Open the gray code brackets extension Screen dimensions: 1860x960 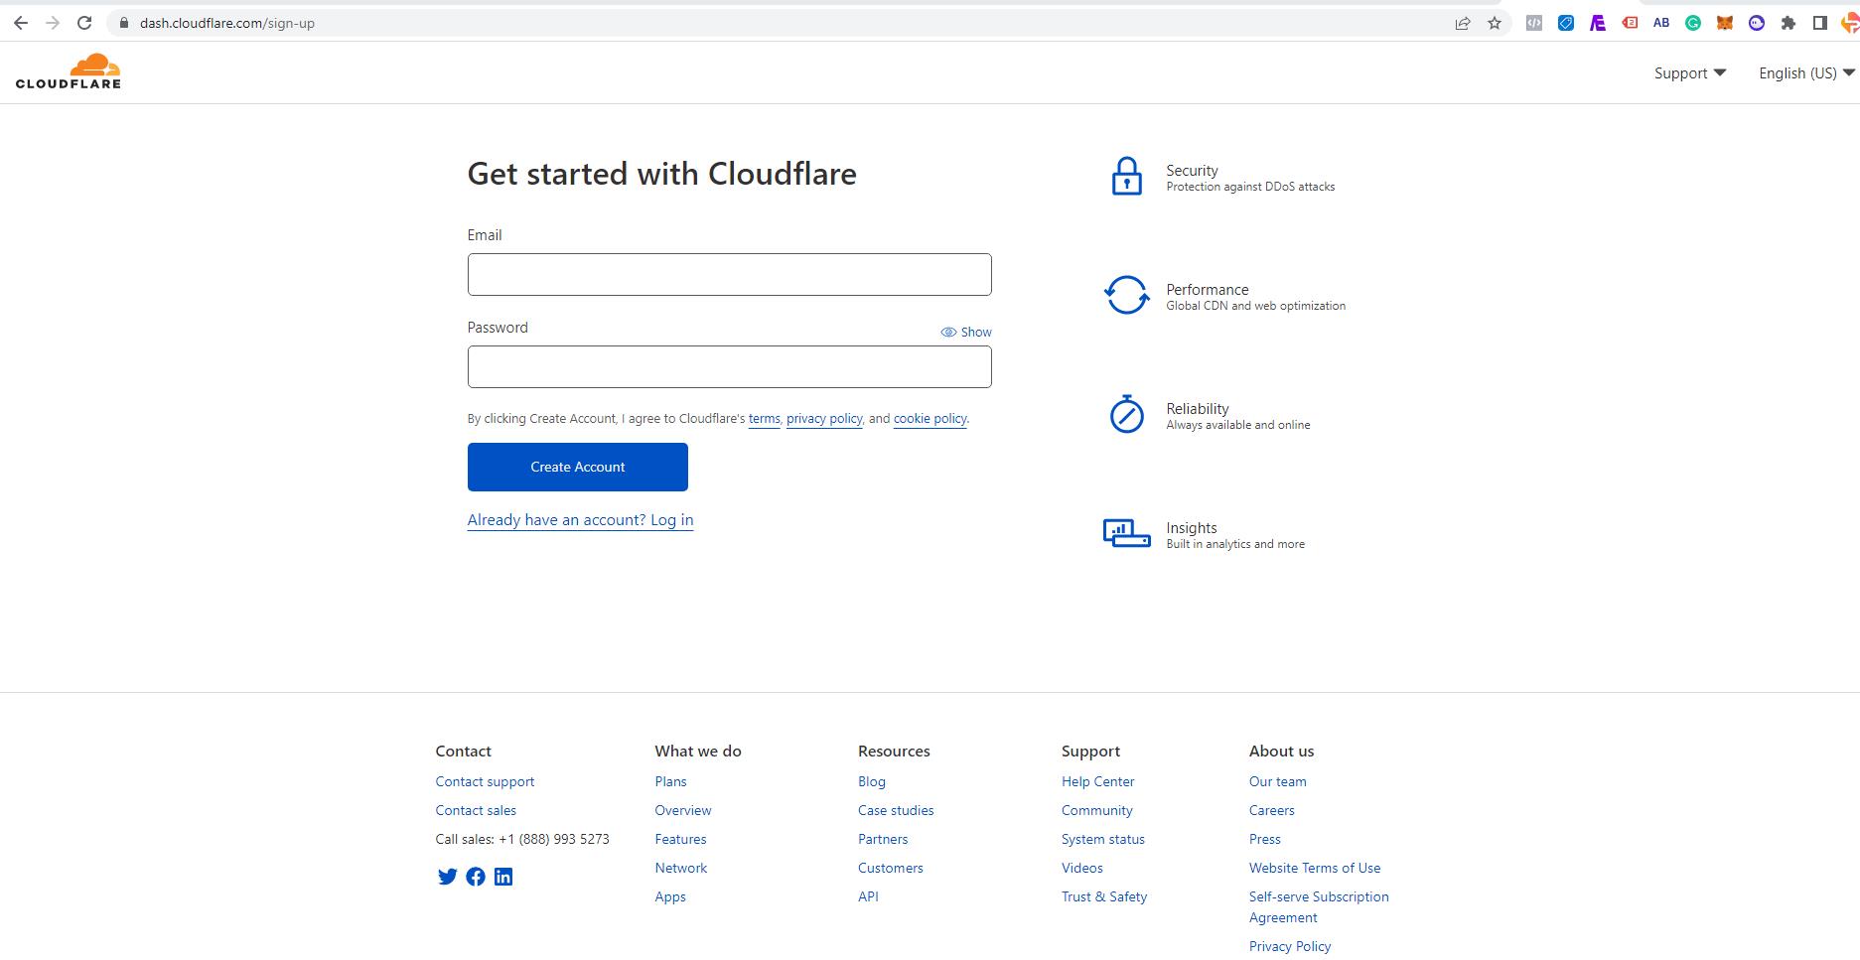[1534, 23]
